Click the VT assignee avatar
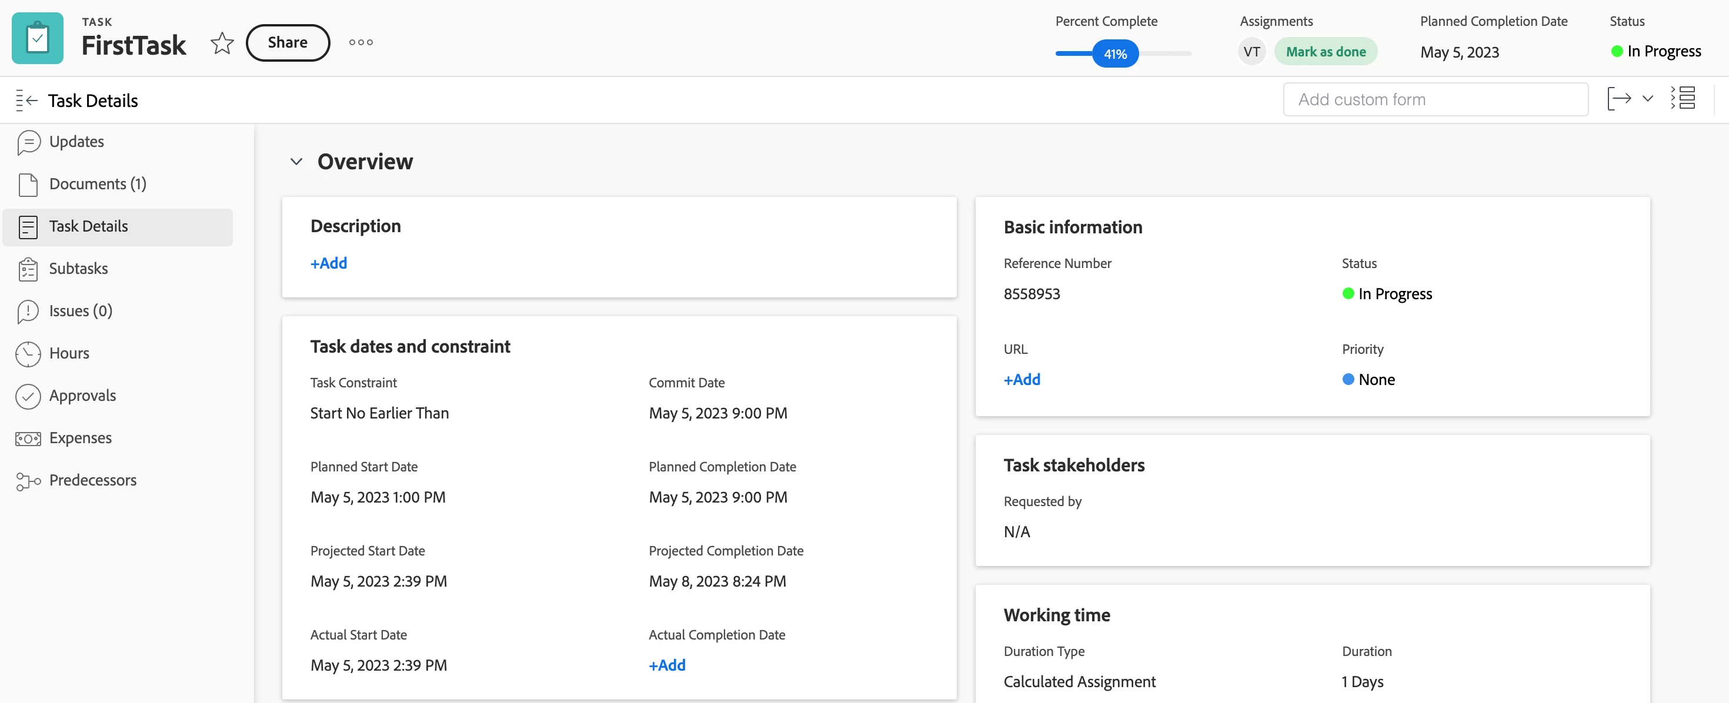 point(1251,52)
